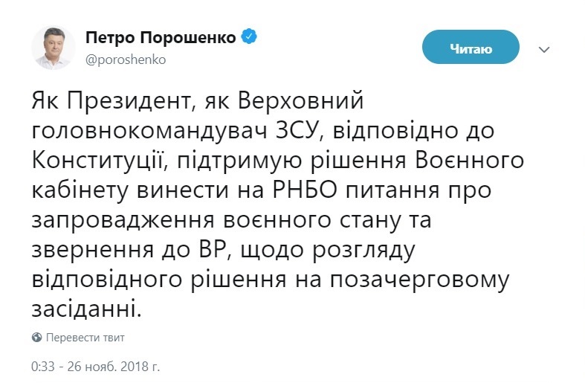Viewport: 585px width, 383px height.
Task: Click the blue "Читаю" button
Action: coord(470,49)
